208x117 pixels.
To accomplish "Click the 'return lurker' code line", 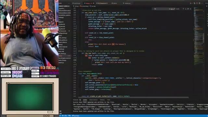I will [97, 64].
